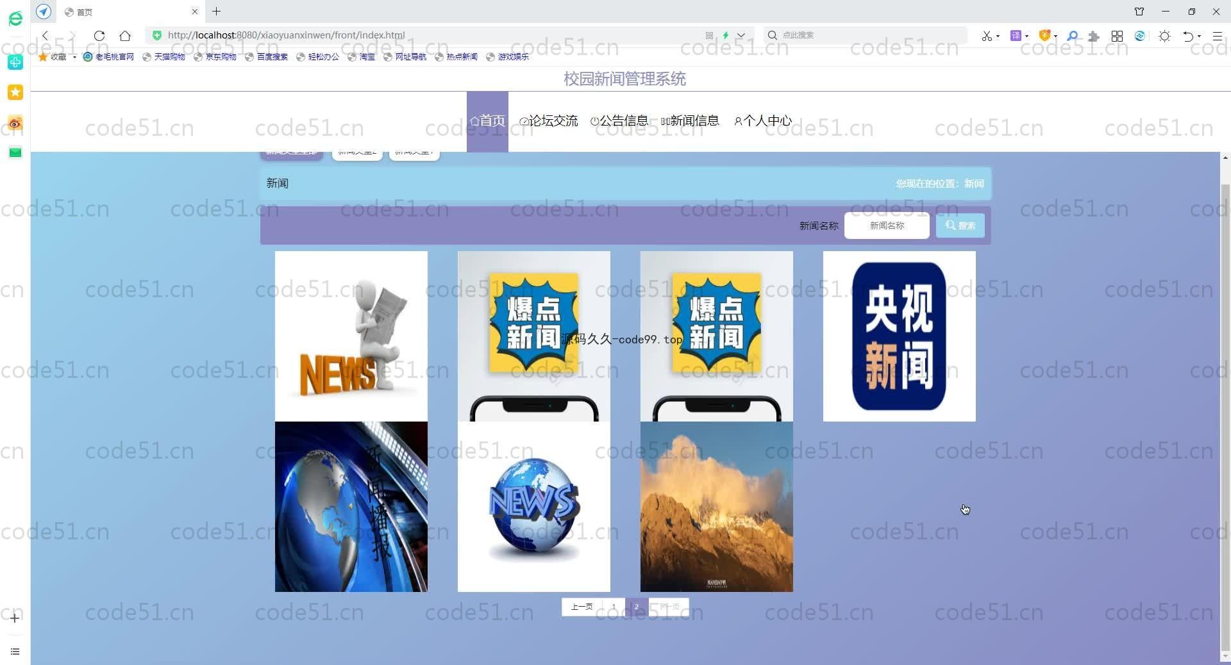1231x665 pixels.
Task: Click the green 360 browser logo in sidebar
Action: 15,19
